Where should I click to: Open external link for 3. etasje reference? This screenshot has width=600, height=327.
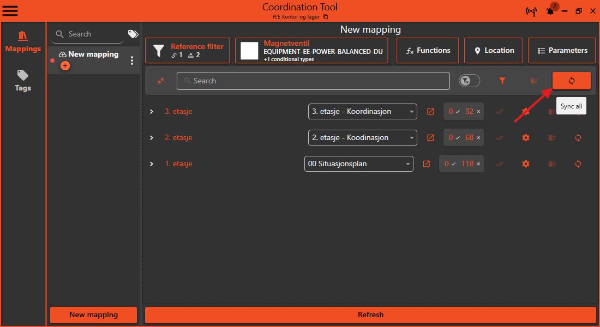point(430,111)
